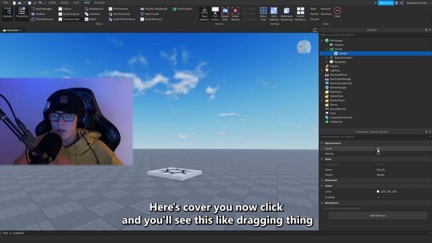Open the Script Analysis window
The width and height of the screenshot is (432, 243).
69,14
